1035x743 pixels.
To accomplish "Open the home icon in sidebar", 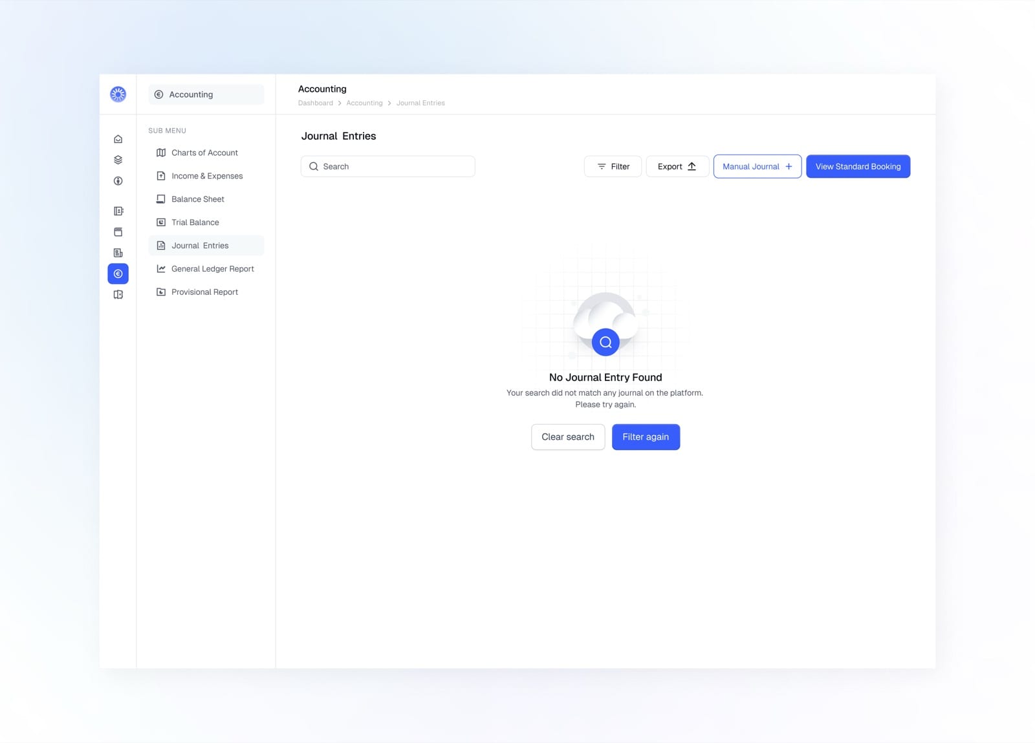I will [118, 139].
